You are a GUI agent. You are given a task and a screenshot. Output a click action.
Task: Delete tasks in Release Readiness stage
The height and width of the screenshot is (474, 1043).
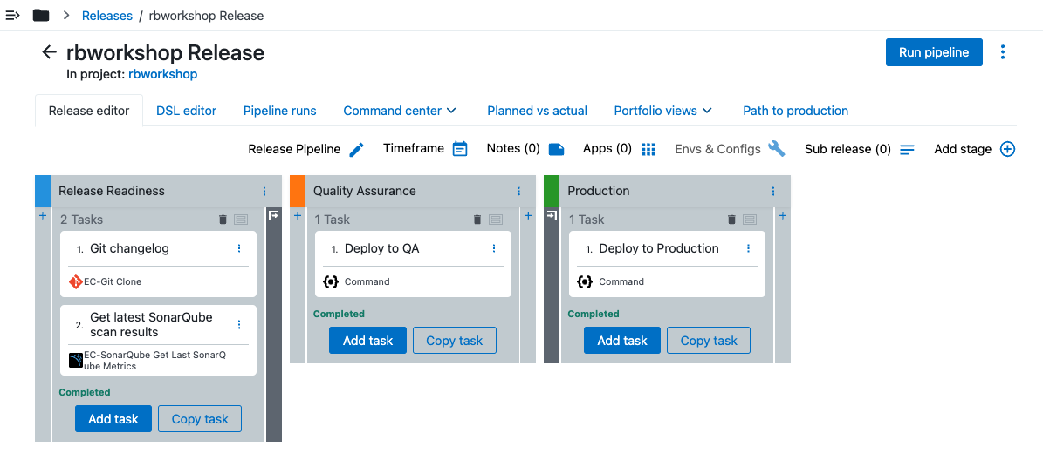pyautogui.click(x=223, y=220)
